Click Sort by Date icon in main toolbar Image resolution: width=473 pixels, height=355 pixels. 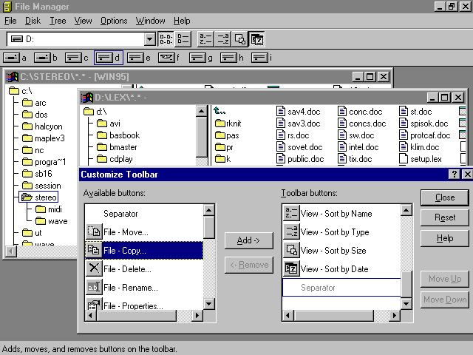click(x=256, y=39)
